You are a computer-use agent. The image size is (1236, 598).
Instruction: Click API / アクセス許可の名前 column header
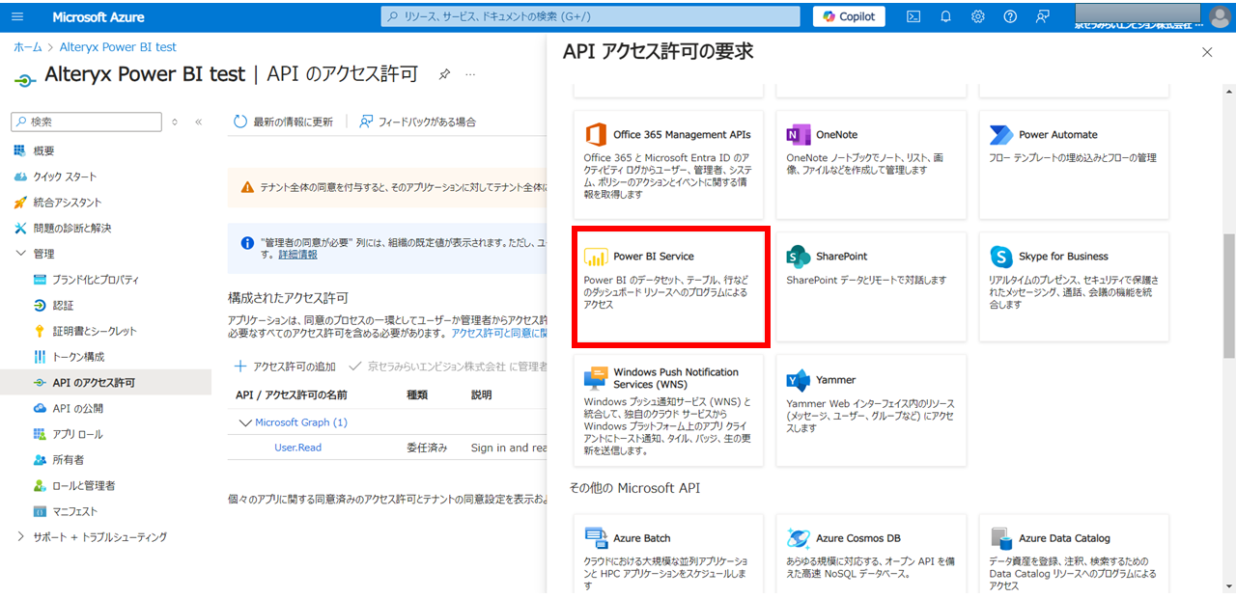pyautogui.click(x=292, y=394)
